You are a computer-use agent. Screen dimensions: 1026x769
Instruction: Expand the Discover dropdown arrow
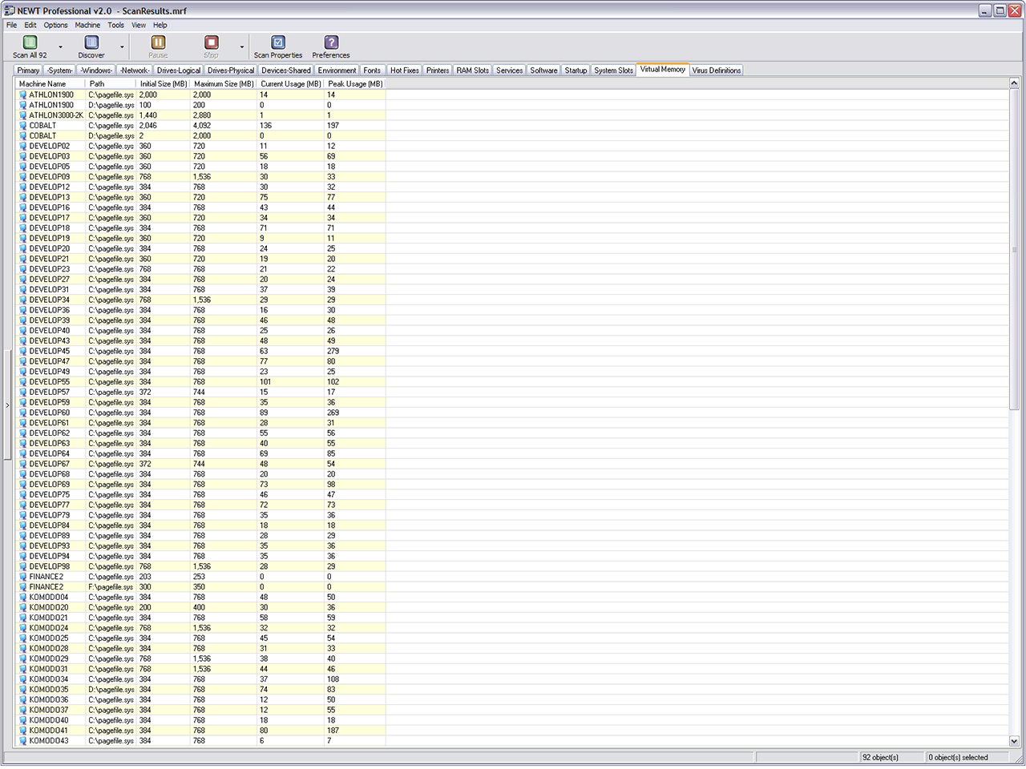(122, 47)
